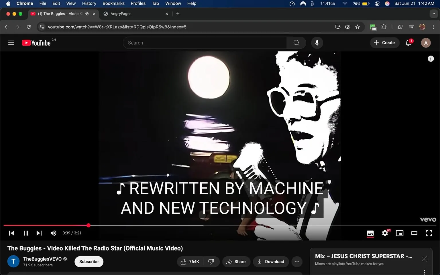Open the TheBugglesVEVO channel page

(x=42, y=259)
